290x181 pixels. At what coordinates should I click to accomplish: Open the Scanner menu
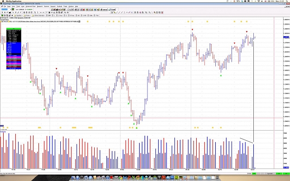click(x=46, y=6)
